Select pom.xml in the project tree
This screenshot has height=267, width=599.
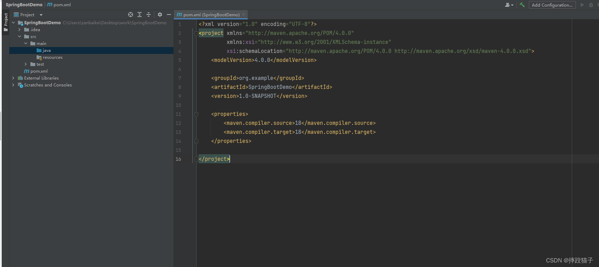point(91,71)
